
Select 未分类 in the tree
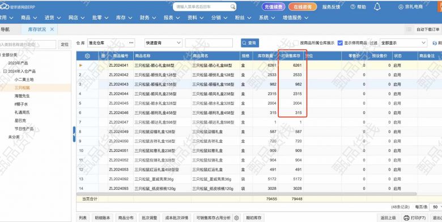[14, 137]
